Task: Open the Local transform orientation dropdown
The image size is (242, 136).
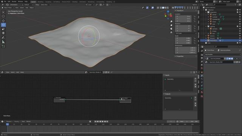Action: [90, 5]
